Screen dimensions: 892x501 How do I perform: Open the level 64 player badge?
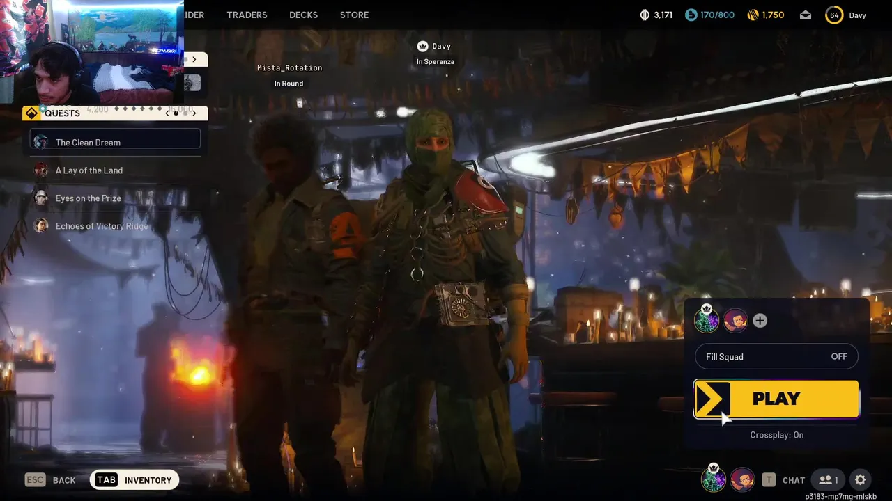(833, 15)
